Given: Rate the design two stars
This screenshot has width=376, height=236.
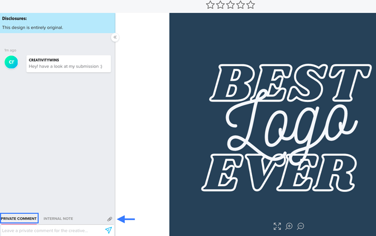Looking at the screenshot, I should (x=220, y=5).
